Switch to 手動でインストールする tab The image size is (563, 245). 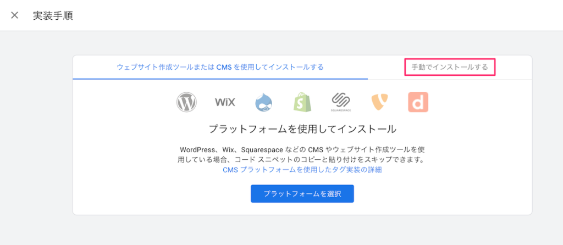(450, 68)
